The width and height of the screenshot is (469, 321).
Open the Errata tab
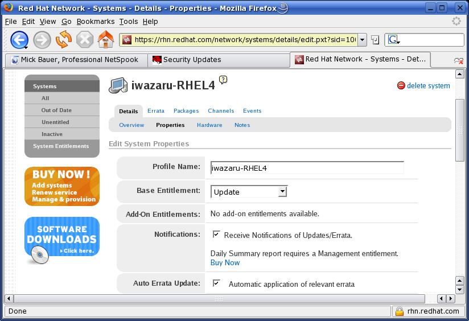tap(155, 111)
